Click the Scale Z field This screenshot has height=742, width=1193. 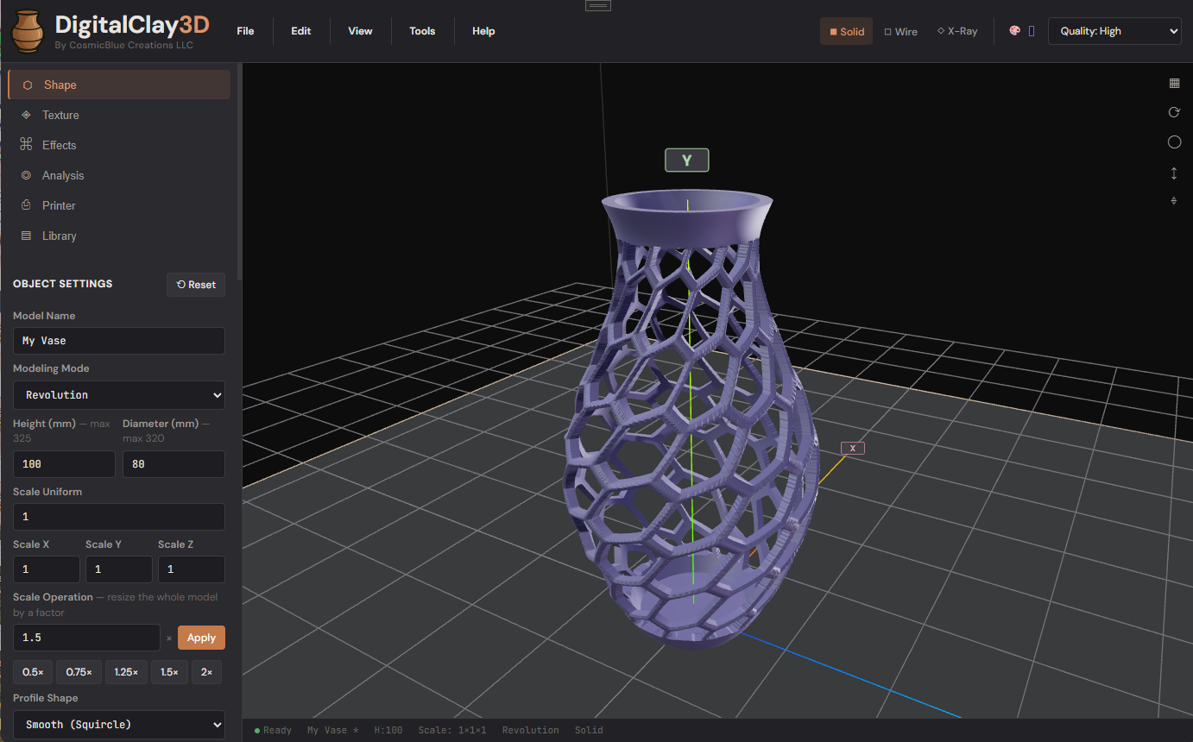tap(192, 569)
